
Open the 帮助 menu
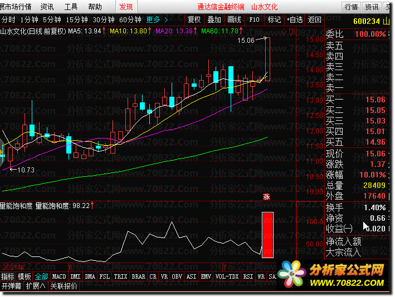coord(95,7)
